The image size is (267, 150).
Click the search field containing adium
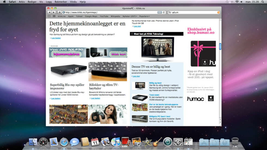click(194, 12)
